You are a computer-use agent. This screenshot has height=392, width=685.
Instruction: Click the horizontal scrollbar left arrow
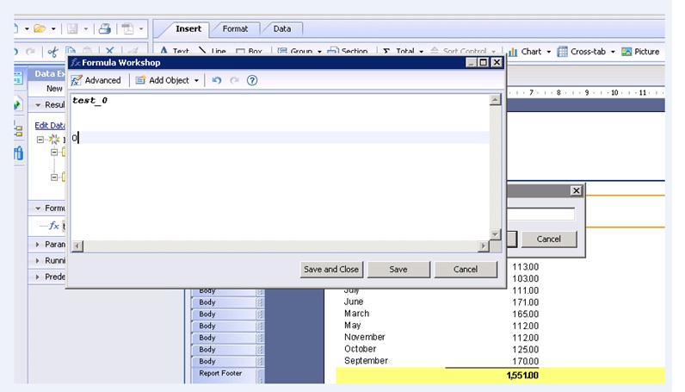pyautogui.click(x=77, y=246)
